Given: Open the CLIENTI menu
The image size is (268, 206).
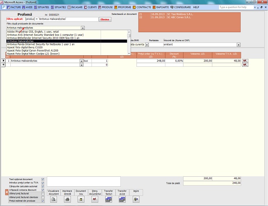Looking at the screenshot, I should click(x=90, y=7).
